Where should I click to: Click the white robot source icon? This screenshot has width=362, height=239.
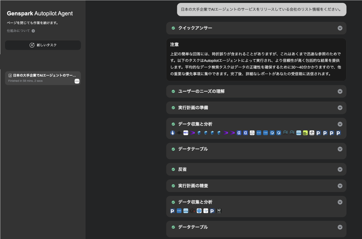(x=252, y=133)
